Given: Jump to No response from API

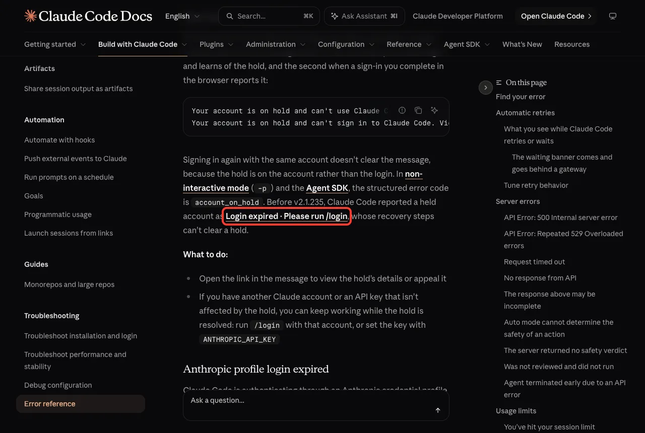Looking at the screenshot, I should click(x=540, y=278).
